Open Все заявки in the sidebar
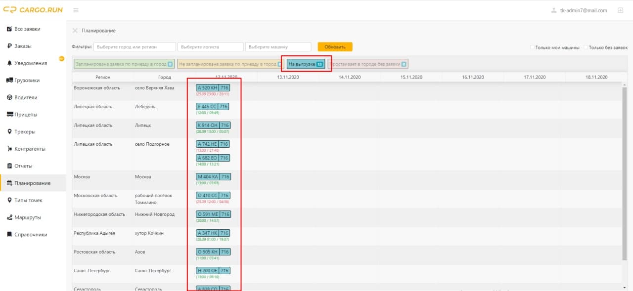This screenshot has height=291, width=633. pos(28,29)
